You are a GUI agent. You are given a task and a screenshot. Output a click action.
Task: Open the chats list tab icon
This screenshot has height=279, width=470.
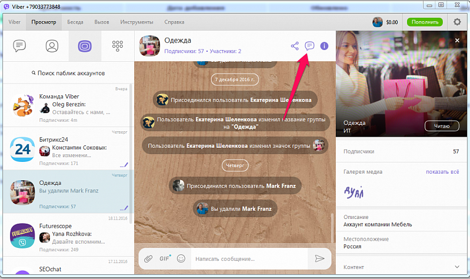(19, 46)
